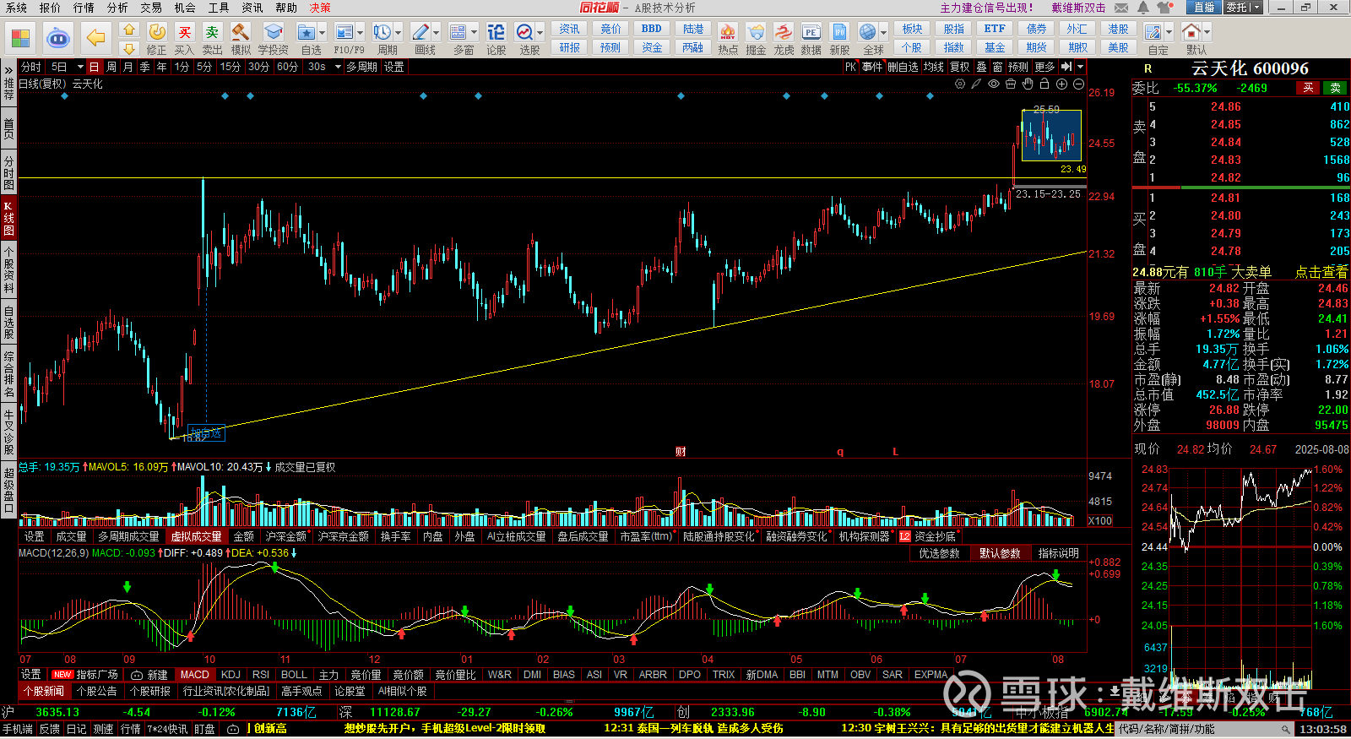Select the BOLL indicator tab

pyautogui.click(x=294, y=675)
